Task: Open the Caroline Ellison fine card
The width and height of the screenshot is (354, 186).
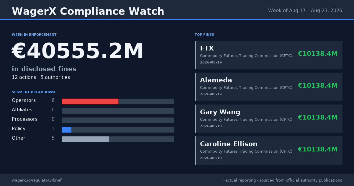Action: click(268, 151)
